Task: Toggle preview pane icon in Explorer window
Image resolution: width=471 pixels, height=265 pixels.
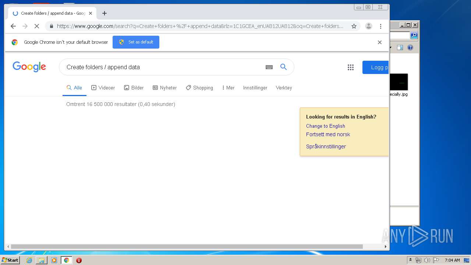Action: pos(400,47)
